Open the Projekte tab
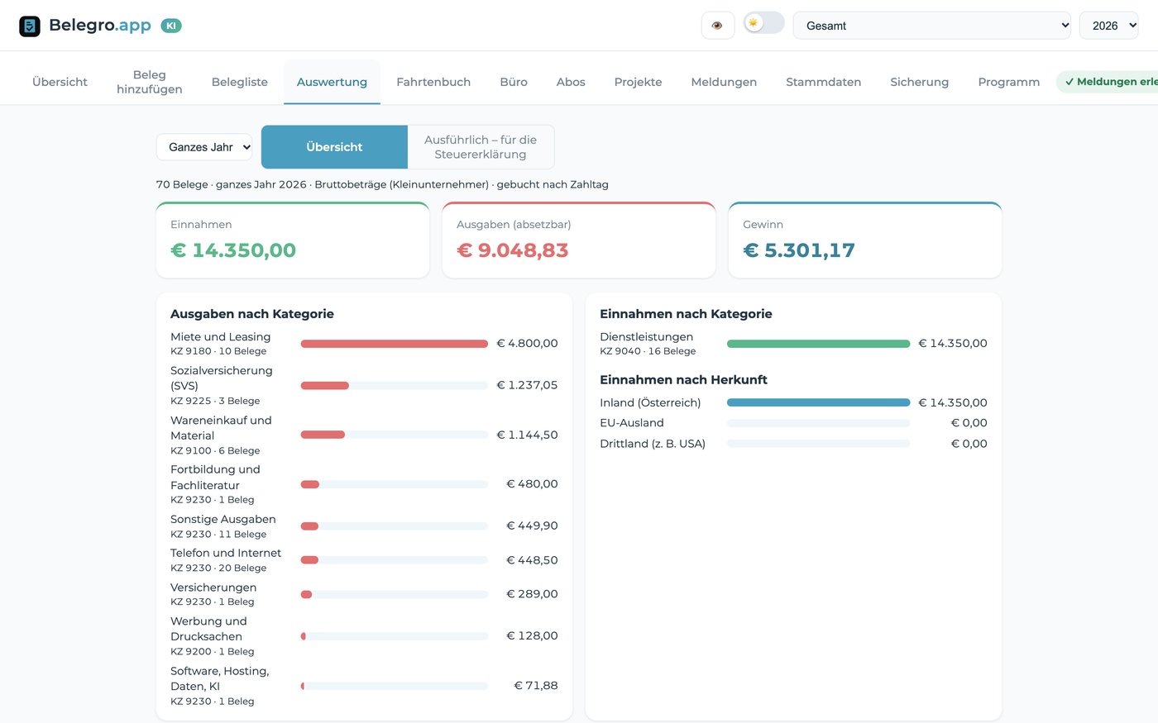This screenshot has height=723, width=1158. coord(638,82)
